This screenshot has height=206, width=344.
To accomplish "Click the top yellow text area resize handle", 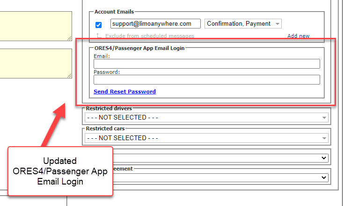I will pyautogui.click(x=69, y=37).
